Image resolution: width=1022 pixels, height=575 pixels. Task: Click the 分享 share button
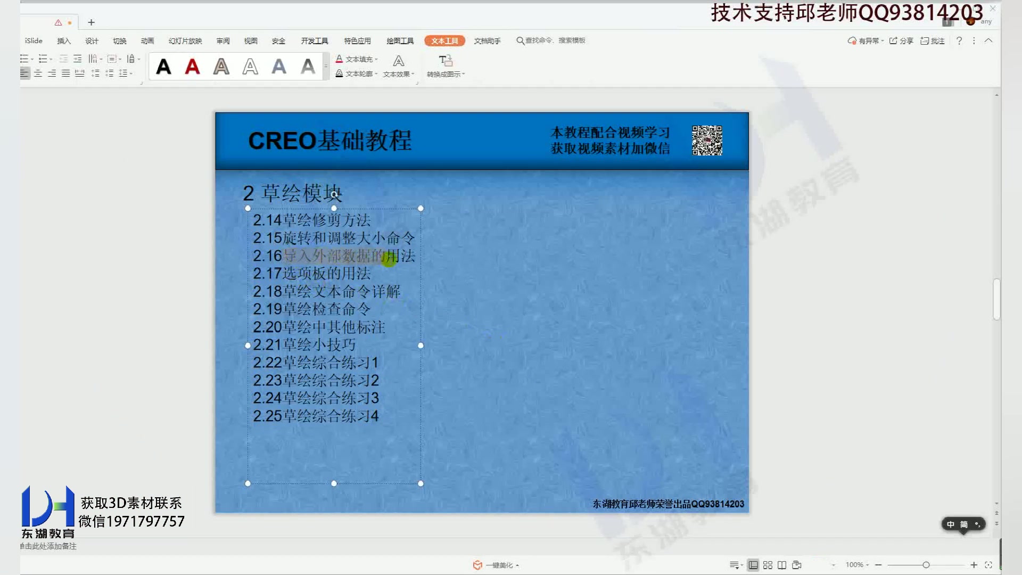[901, 41]
